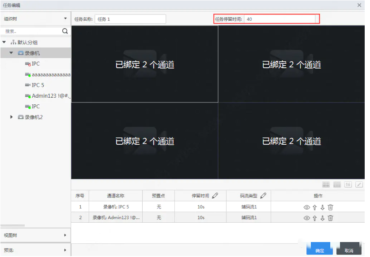Click the 任务名称 input field
The image size is (370, 257).
(130, 19)
